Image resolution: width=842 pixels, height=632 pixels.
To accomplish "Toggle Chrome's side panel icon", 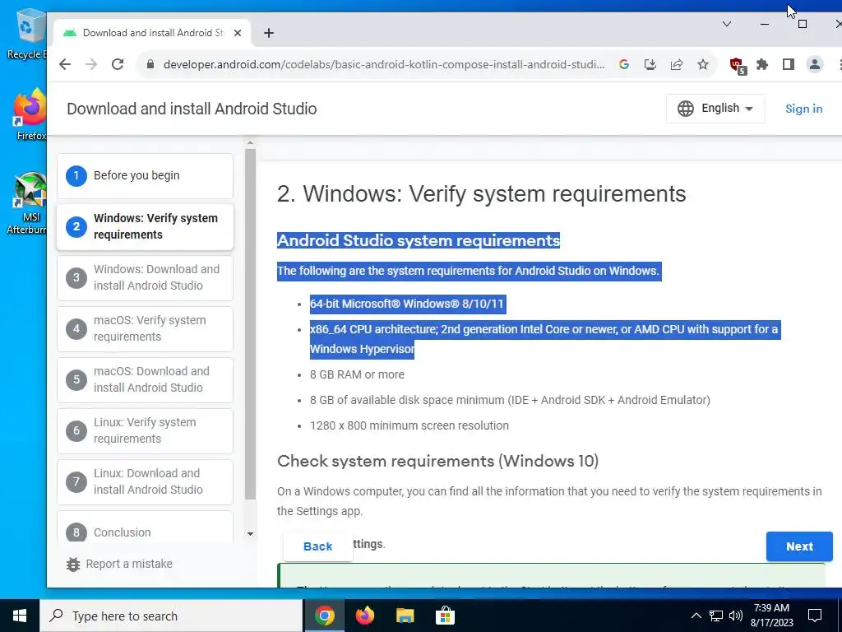I will 789,64.
